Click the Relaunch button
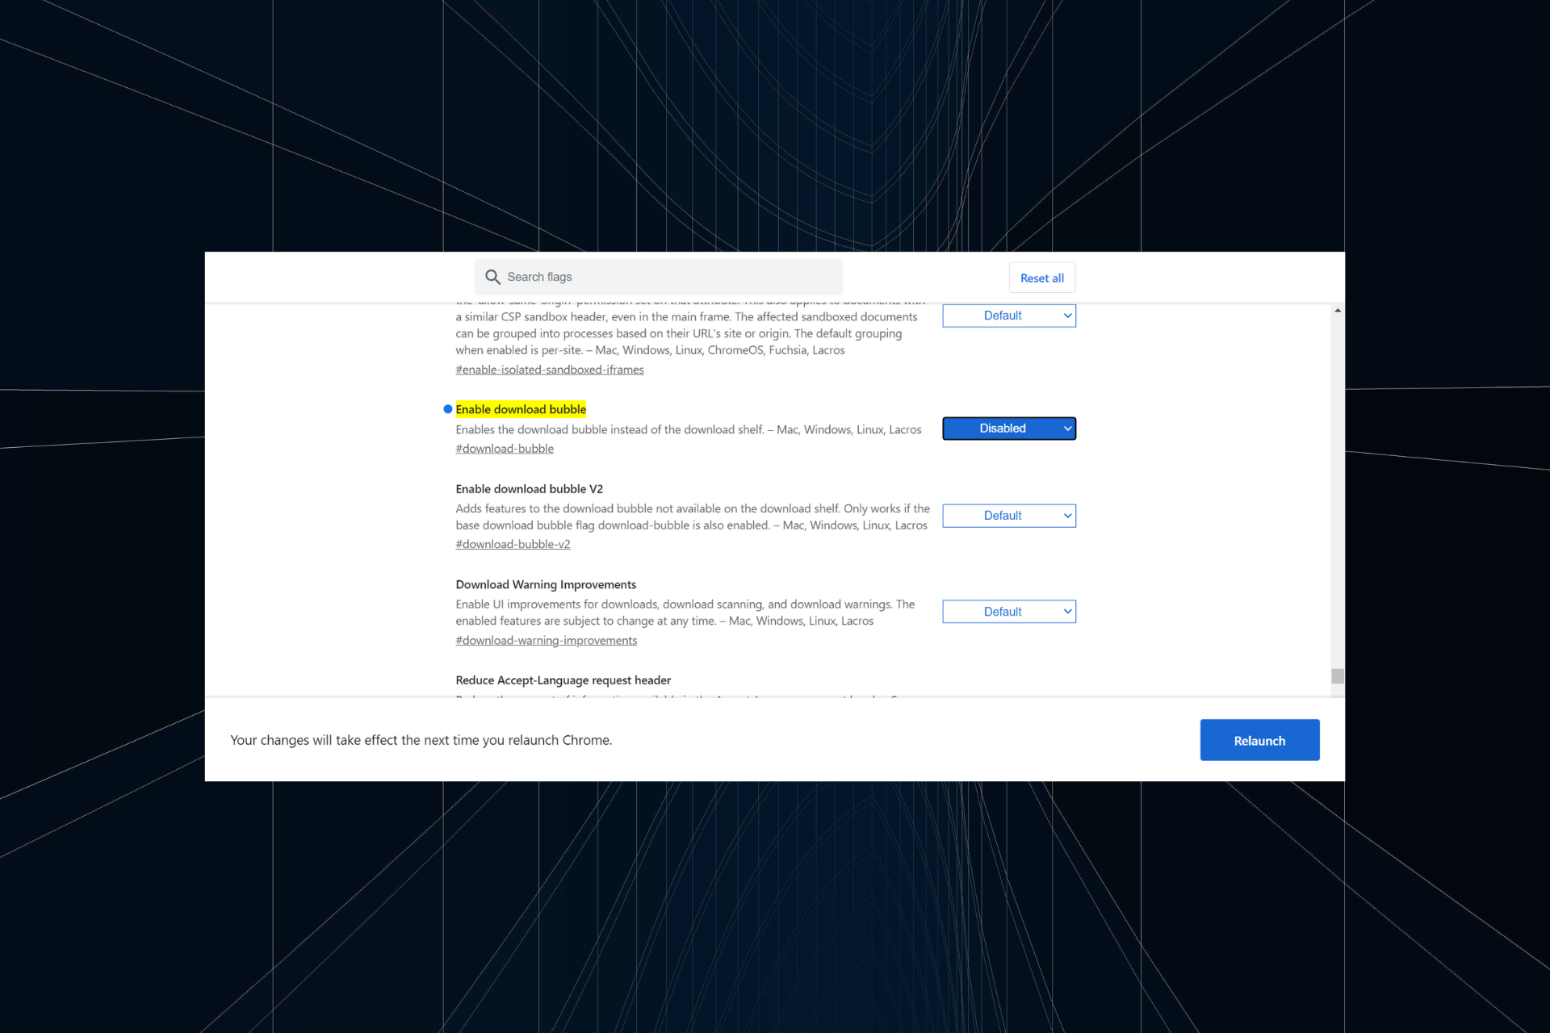Viewport: 1550px width, 1033px height. (1259, 740)
